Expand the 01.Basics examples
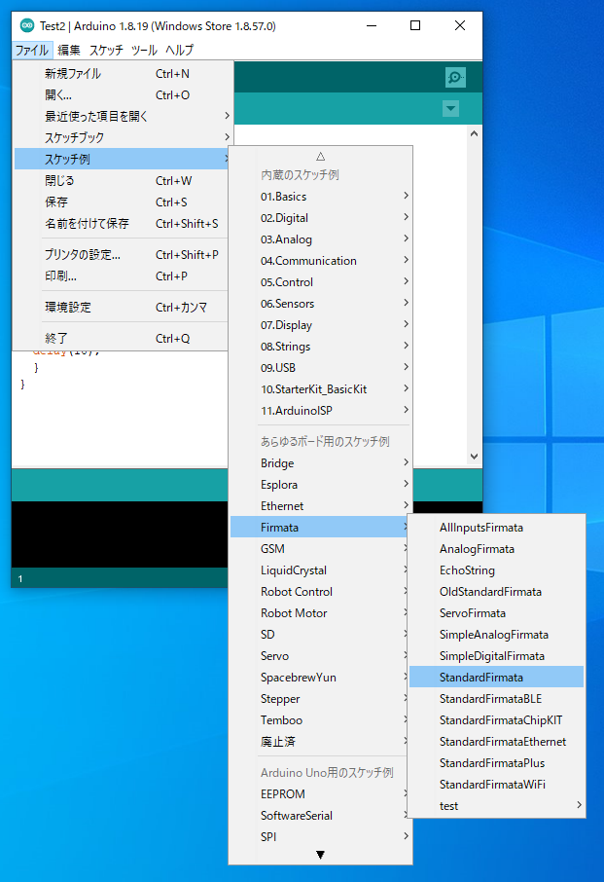Screen dimensions: 604x882 pos(321,197)
